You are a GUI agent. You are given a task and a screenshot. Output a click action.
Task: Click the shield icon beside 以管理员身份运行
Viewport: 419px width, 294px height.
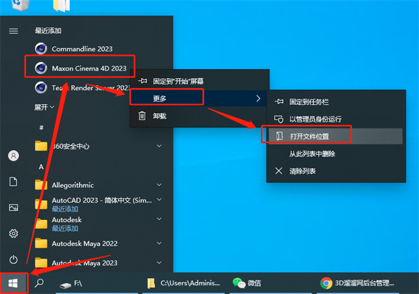tap(279, 119)
